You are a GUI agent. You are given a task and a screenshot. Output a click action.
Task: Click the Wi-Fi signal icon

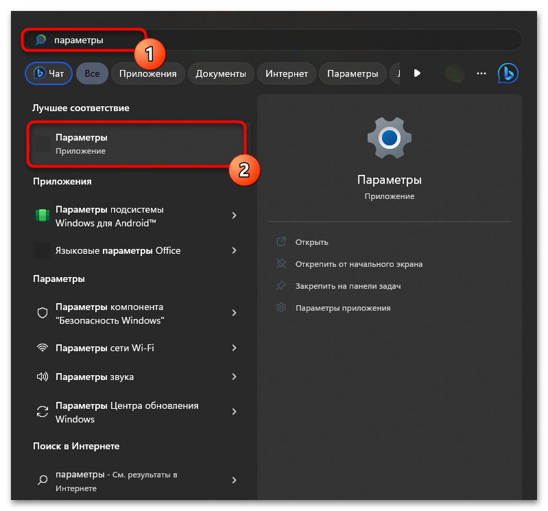click(43, 348)
